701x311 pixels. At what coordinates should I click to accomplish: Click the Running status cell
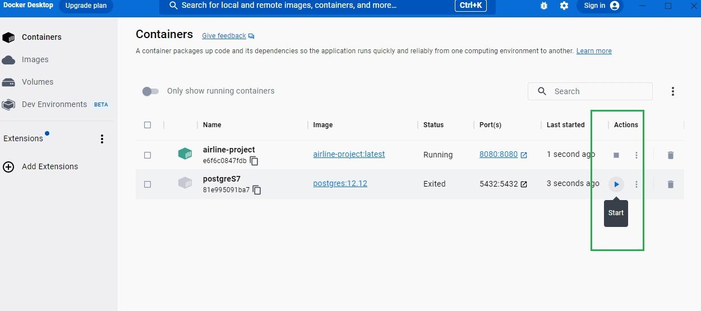click(438, 155)
